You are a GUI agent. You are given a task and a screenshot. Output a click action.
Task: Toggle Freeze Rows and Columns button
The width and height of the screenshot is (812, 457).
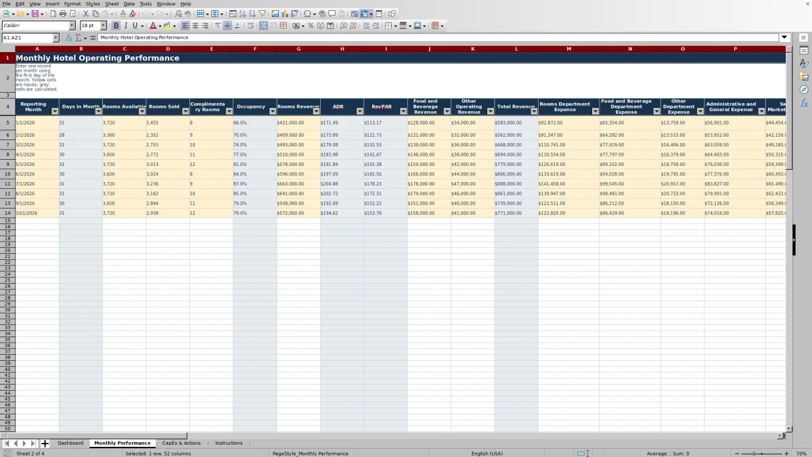[364, 14]
